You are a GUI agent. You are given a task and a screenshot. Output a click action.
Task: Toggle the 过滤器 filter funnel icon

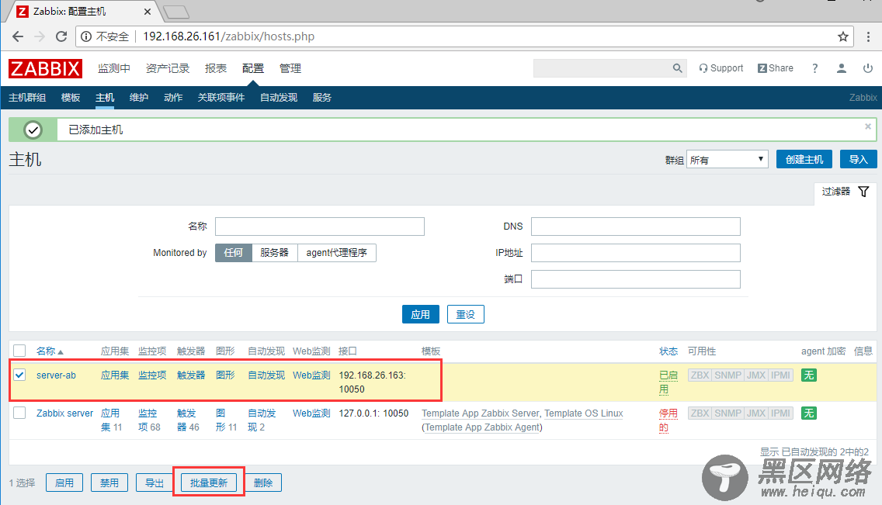pyautogui.click(x=863, y=192)
